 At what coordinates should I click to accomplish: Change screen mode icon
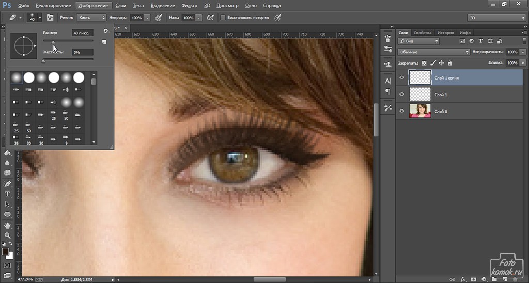[x=7, y=275]
